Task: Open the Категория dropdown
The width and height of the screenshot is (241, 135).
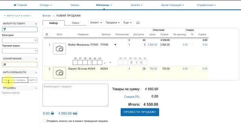Action: tap(20, 40)
